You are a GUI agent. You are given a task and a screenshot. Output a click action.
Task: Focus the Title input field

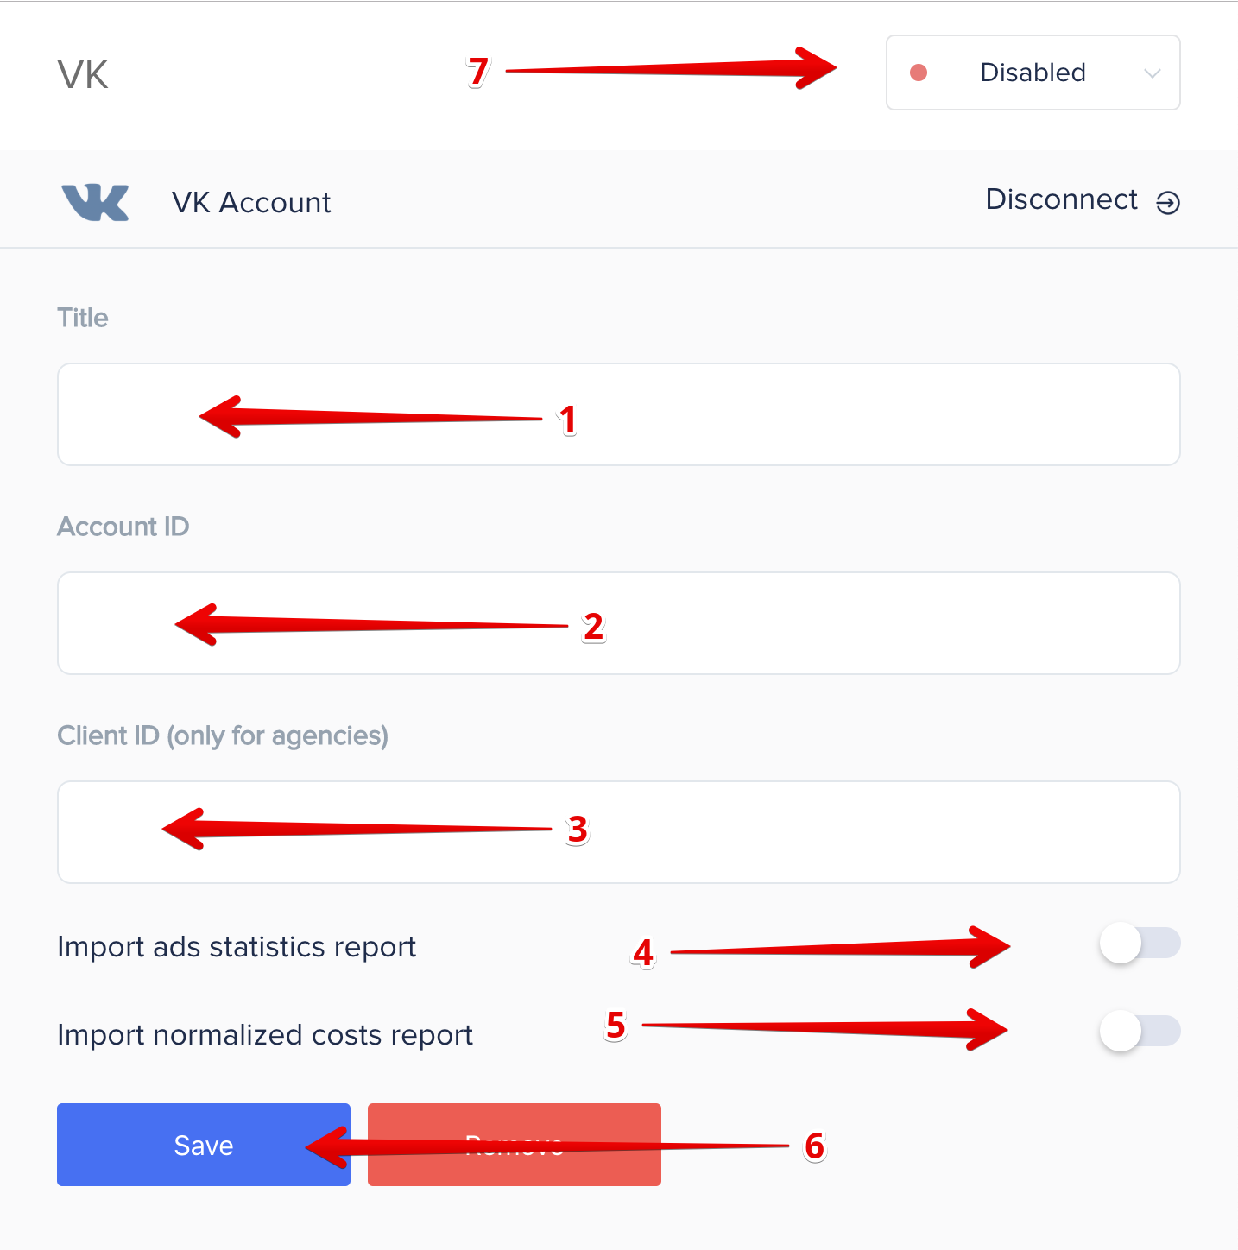pyautogui.click(x=618, y=414)
